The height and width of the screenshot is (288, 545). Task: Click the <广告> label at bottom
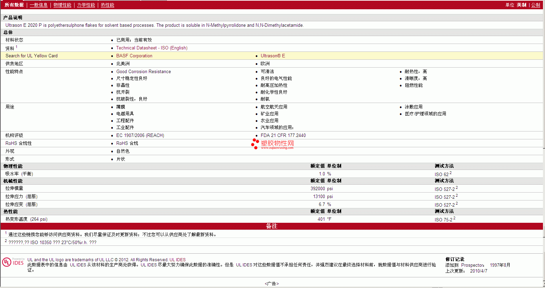(x=272, y=284)
